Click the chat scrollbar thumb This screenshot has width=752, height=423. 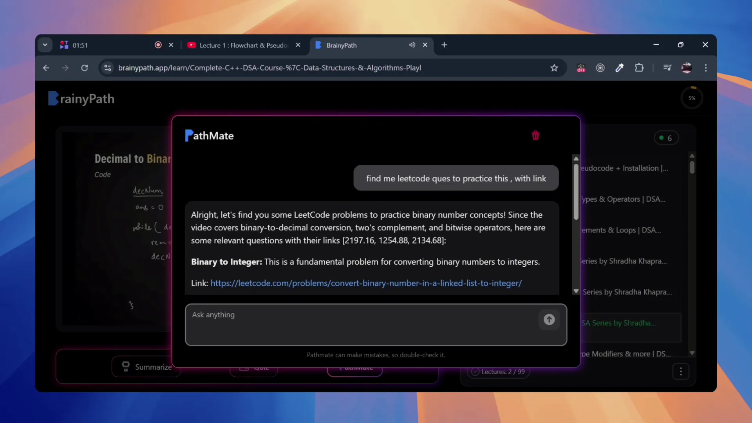tap(576, 192)
